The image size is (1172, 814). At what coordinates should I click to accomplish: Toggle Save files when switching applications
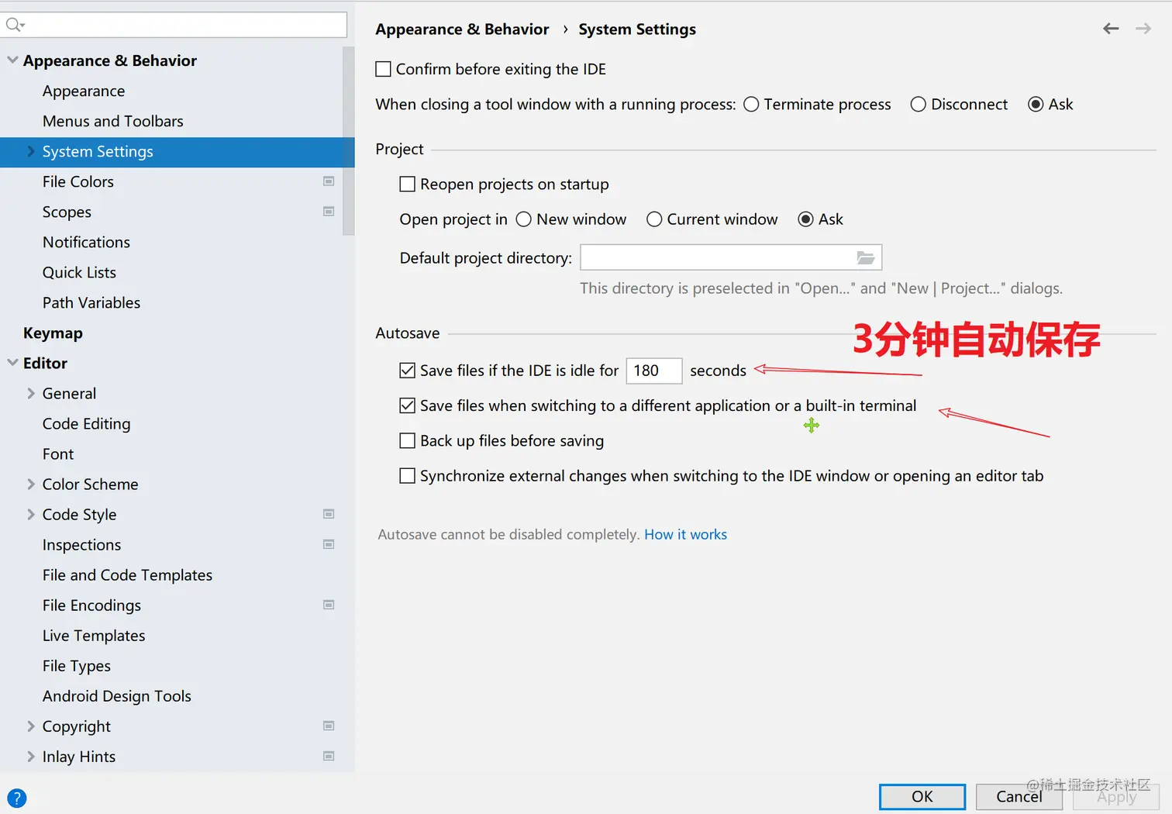(x=407, y=405)
